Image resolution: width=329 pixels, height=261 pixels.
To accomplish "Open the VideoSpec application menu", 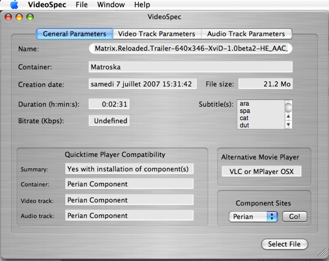I will point(47,5).
